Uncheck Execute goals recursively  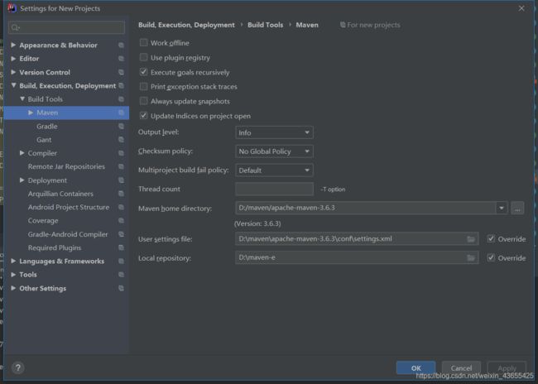pyautogui.click(x=143, y=72)
